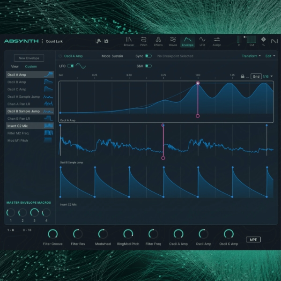
Task: Open the Effects view
Action: (158, 41)
